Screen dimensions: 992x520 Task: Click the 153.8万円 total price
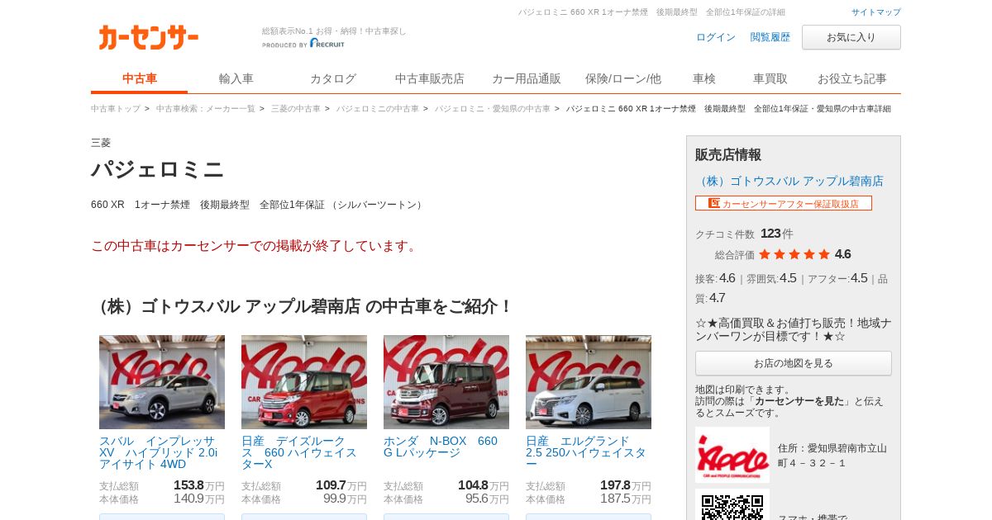pos(198,485)
